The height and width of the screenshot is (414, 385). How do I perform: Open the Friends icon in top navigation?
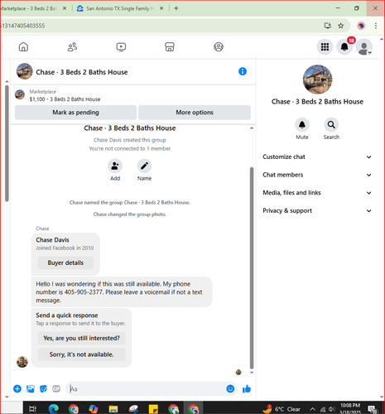72,47
